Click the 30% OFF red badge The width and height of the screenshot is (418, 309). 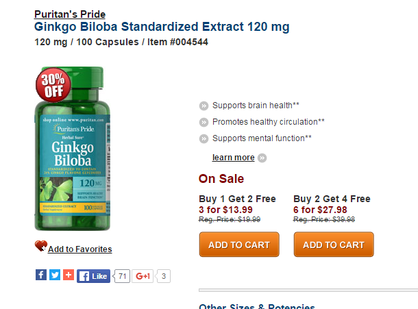pyautogui.click(x=53, y=85)
